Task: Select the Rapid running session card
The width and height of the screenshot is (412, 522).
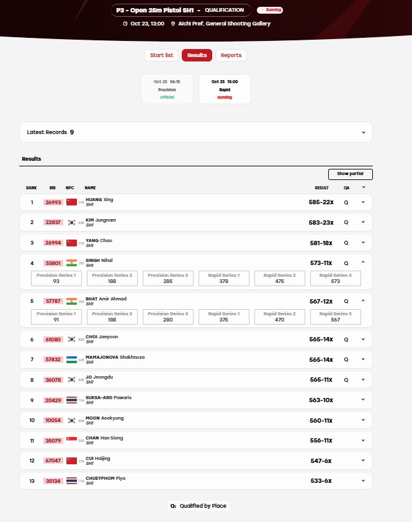Action: tap(225, 89)
